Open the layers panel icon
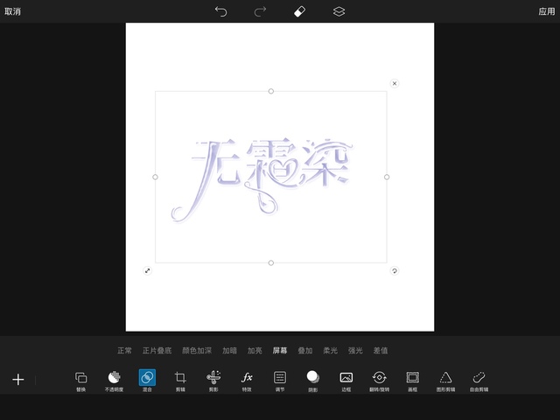Viewport: 560px width, 420px height. 339,11
